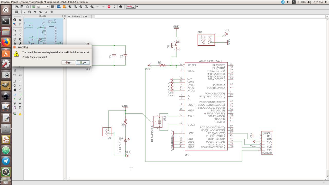Image resolution: width=329 pixels, height=185 pixels.
Task: Click No in the Warning dialog
Action: [68, 62]
